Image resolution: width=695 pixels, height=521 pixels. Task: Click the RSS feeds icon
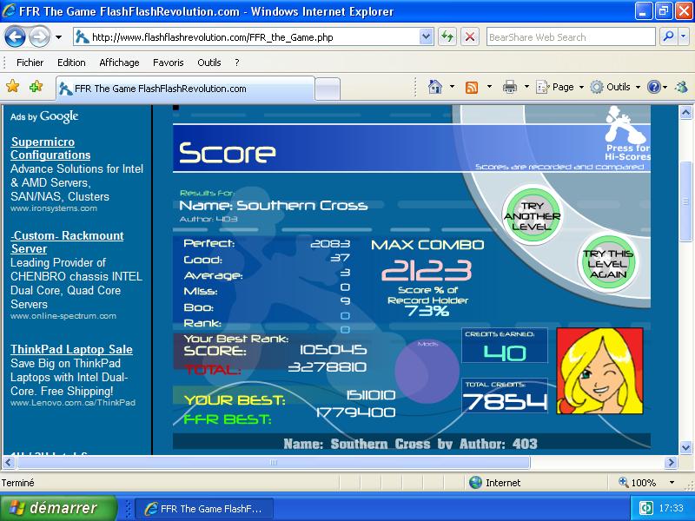coord(472,88)
